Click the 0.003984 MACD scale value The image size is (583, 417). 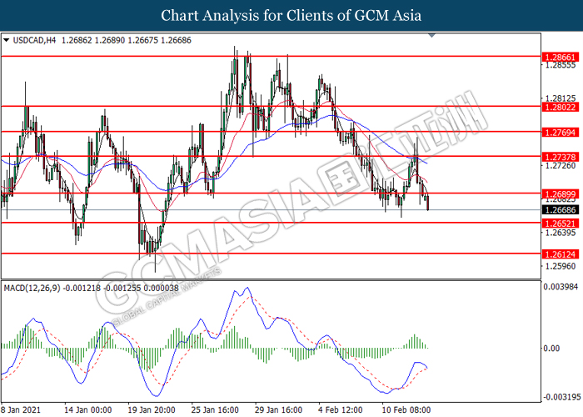point(561,287)
